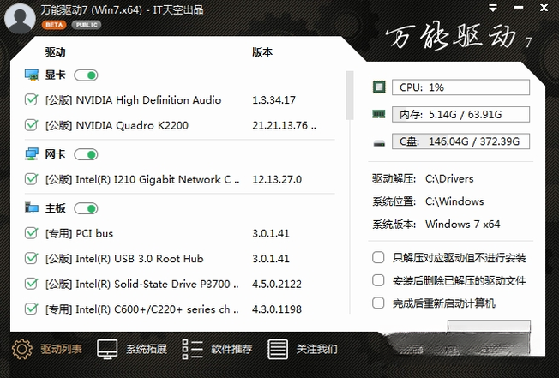This screenshot has width=559, height=378.
Task: Click the CPU usage bar
Action: point(460,87)
